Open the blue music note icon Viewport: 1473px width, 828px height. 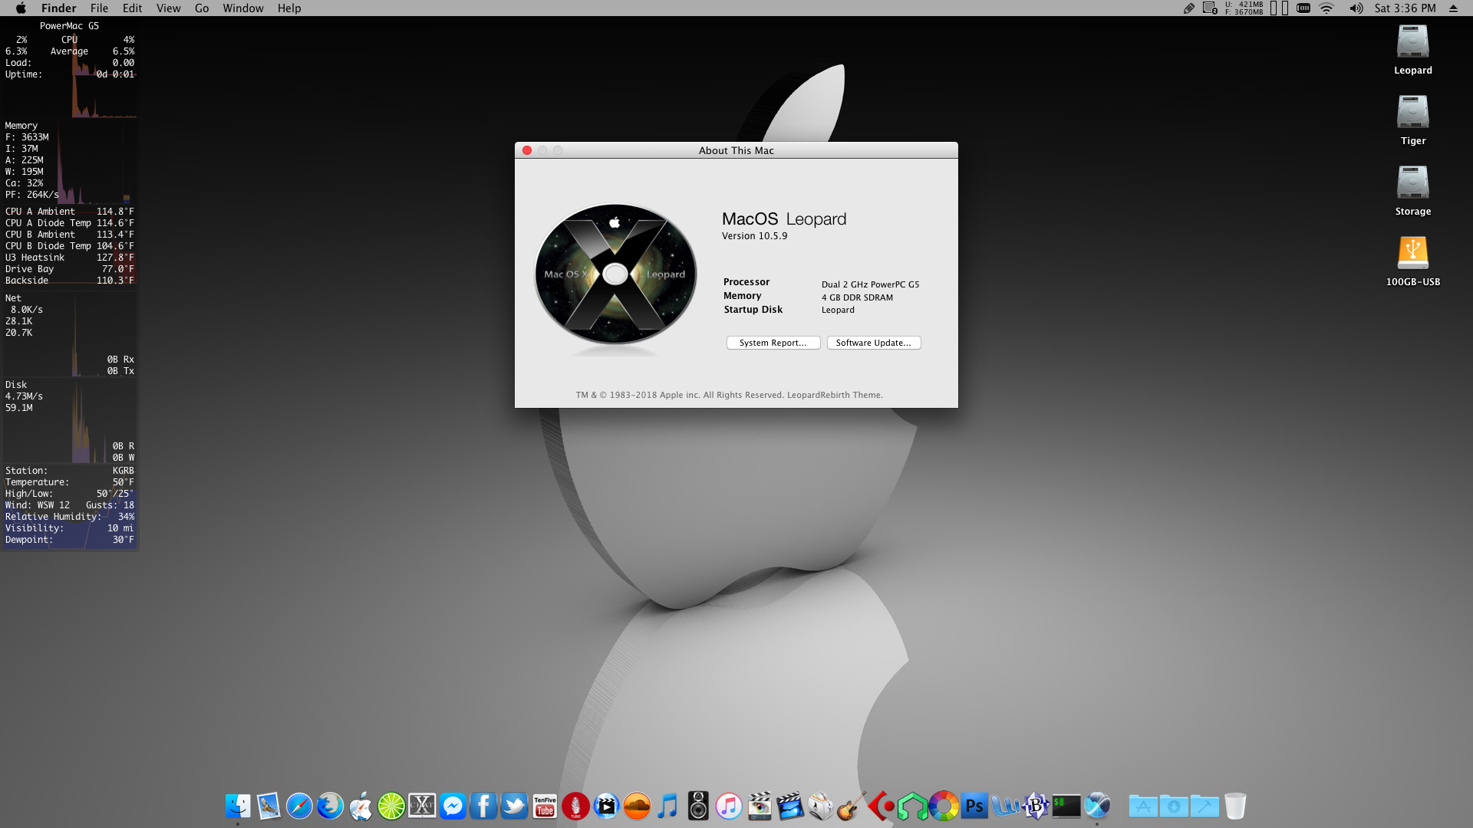pos(667,806)
